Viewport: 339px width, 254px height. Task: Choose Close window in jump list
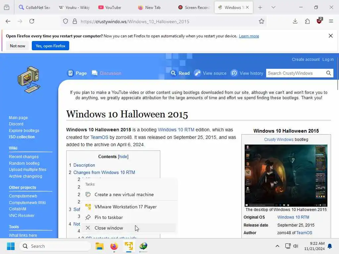tap(129, 228)
